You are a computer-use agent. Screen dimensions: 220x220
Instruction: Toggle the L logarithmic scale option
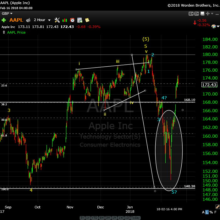tap(207, 212)
